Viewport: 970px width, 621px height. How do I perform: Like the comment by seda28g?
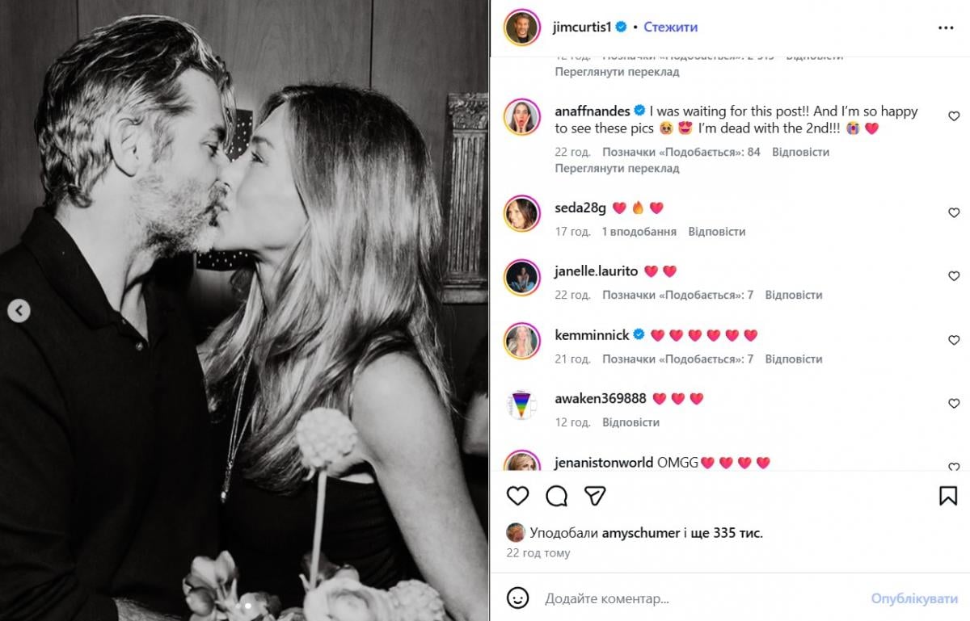[x=954, y=212]
